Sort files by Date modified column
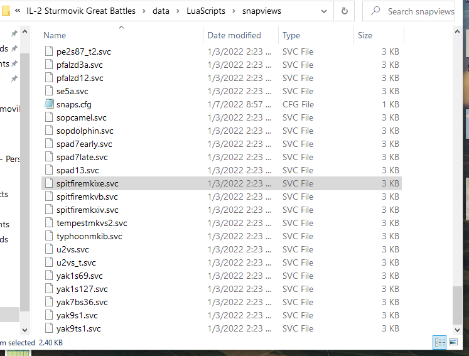Screen dimensions: 469x356 234,35
